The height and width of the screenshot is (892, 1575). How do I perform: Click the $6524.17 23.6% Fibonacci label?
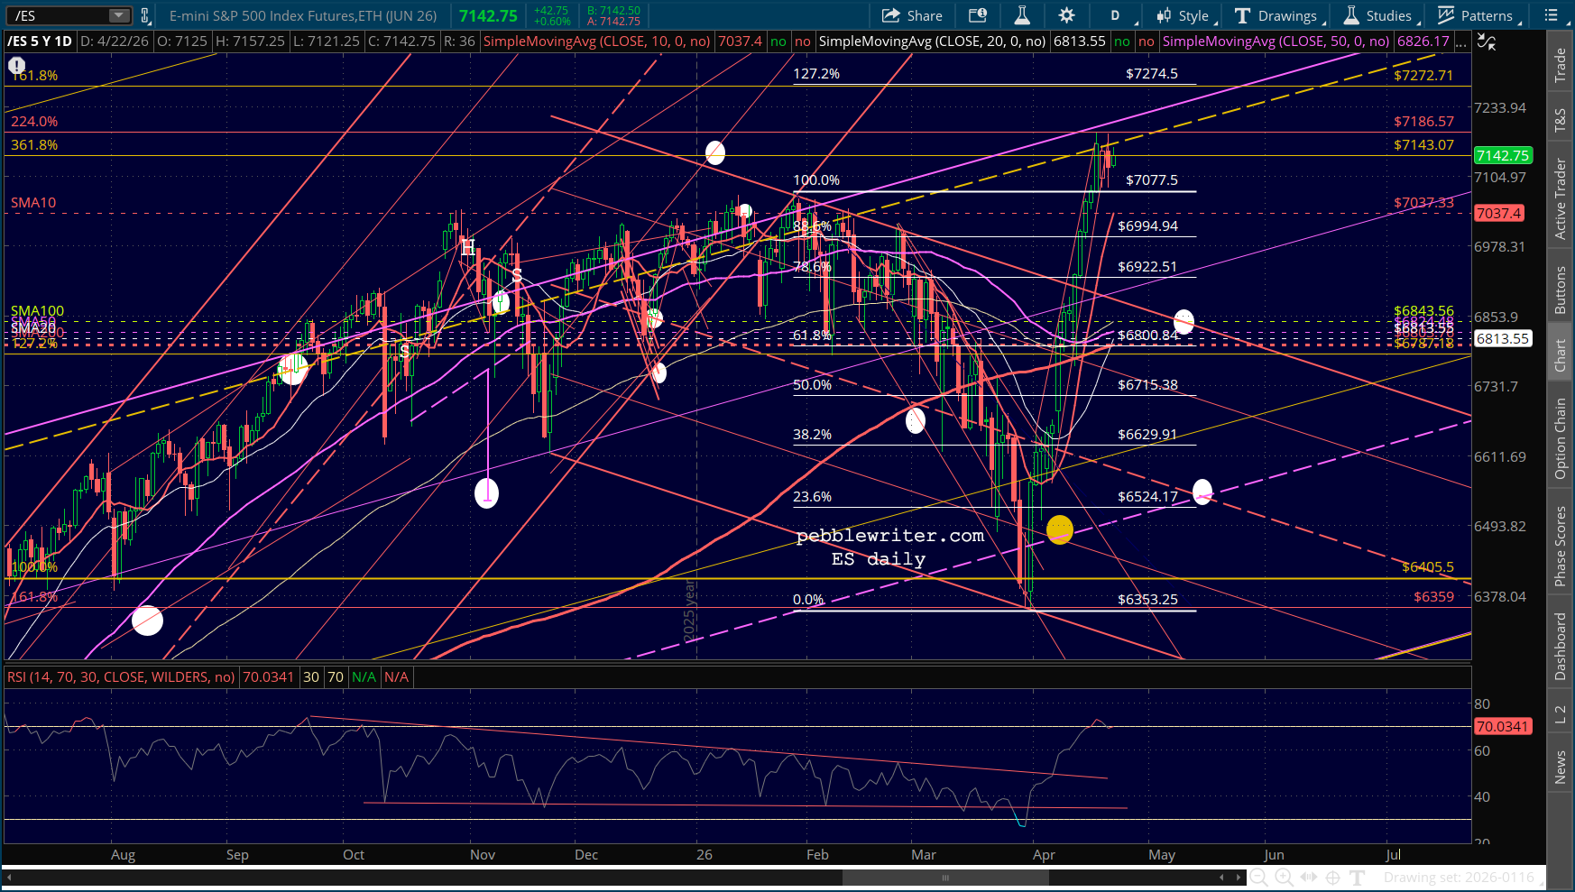[x=1147, y=497]
